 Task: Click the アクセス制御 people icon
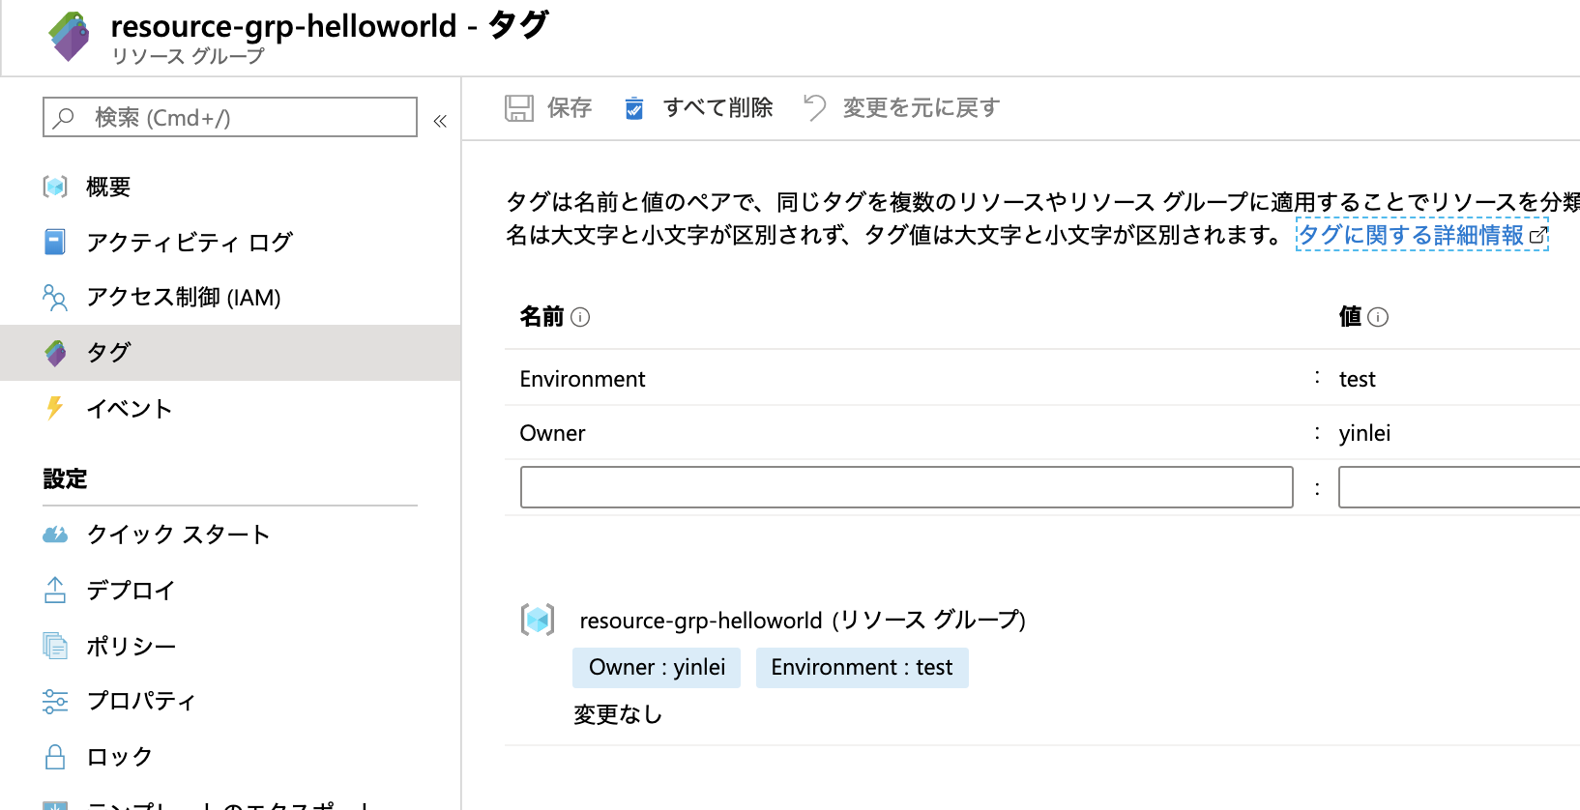pyautogui.click(x=55, y=298)
